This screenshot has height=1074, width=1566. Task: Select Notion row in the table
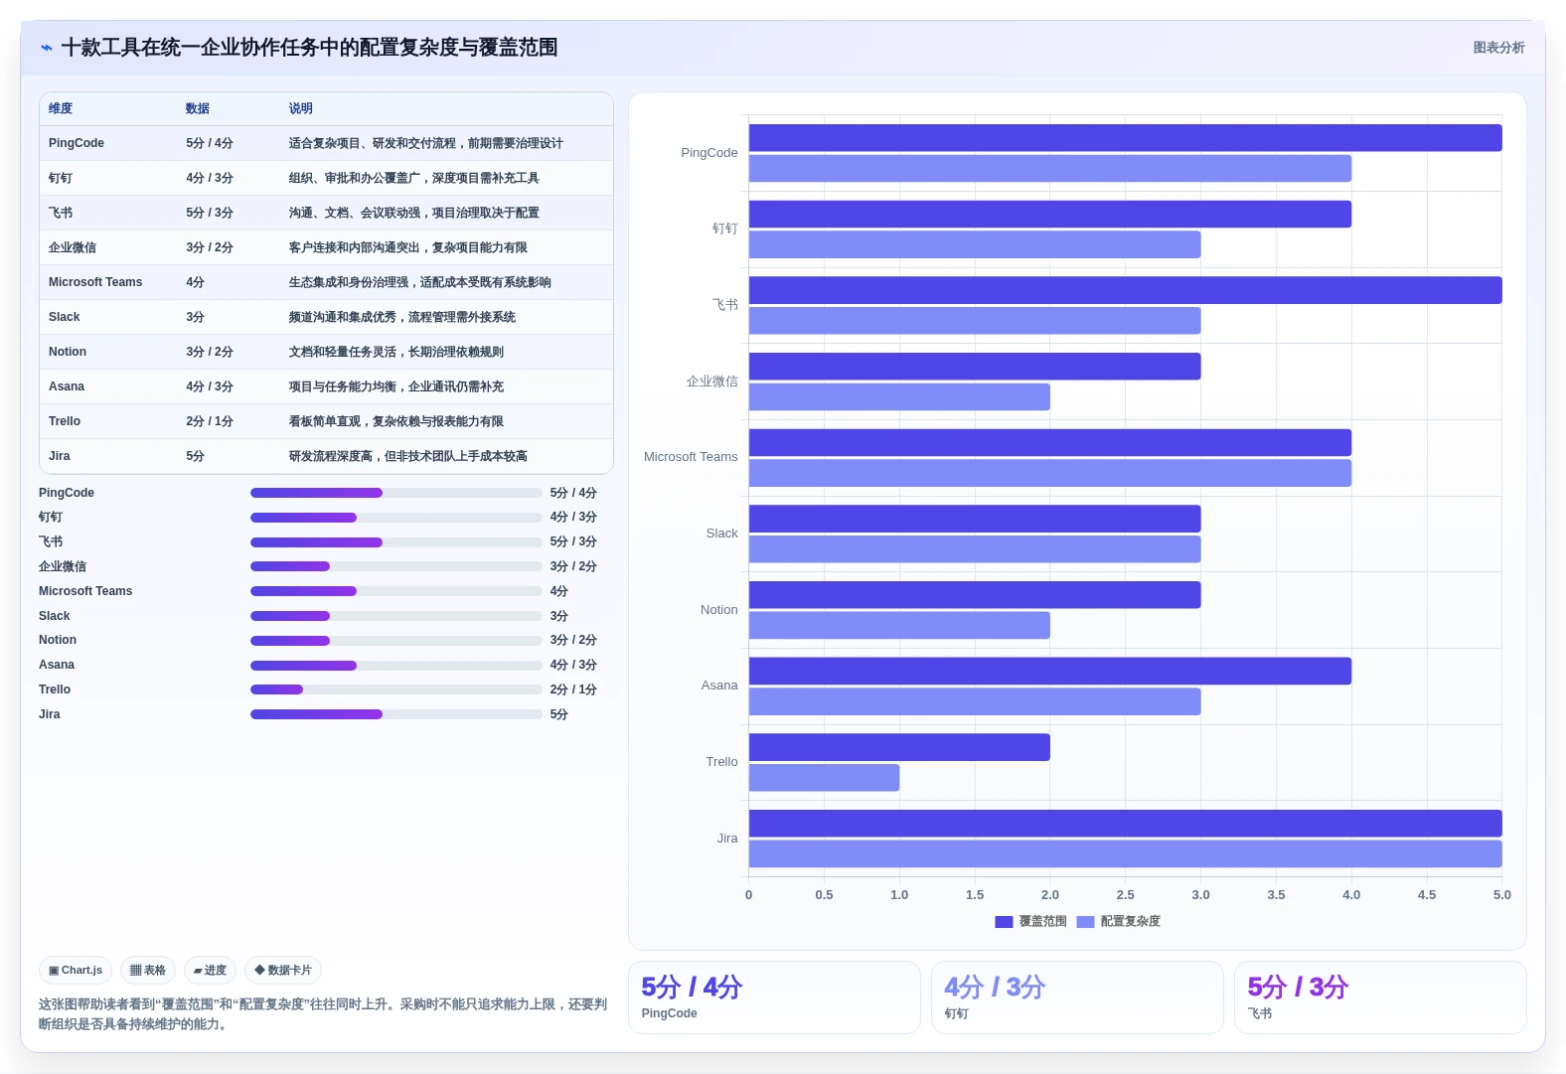(x=326, y=352)
